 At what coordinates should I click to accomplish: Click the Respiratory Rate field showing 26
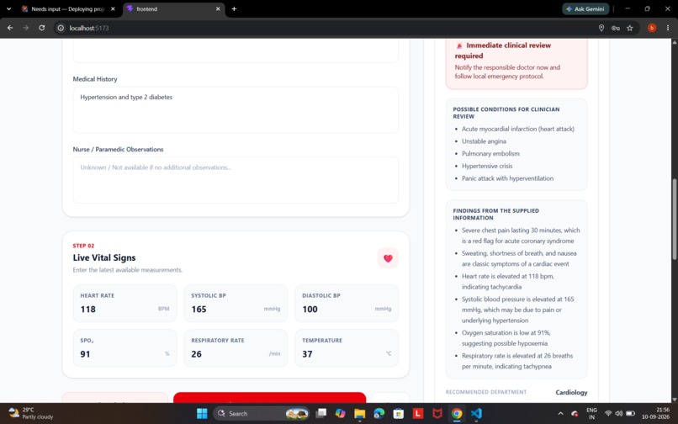(x=236, y=348)
